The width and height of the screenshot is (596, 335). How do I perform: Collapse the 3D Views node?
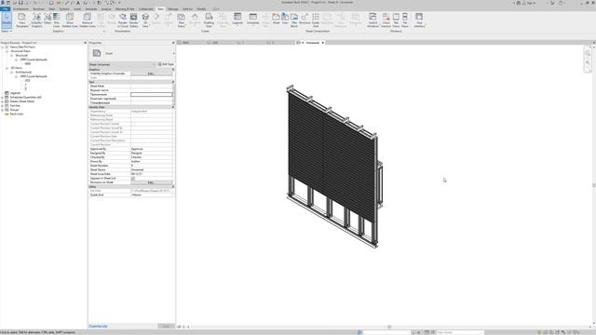(x=7, y=68)
